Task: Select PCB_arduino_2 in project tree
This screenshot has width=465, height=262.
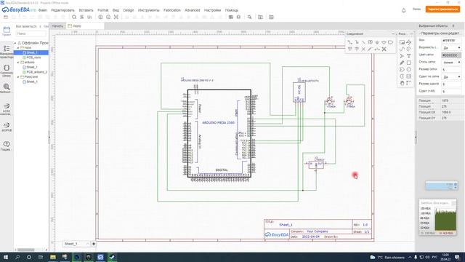Action: tap(36, 72)
